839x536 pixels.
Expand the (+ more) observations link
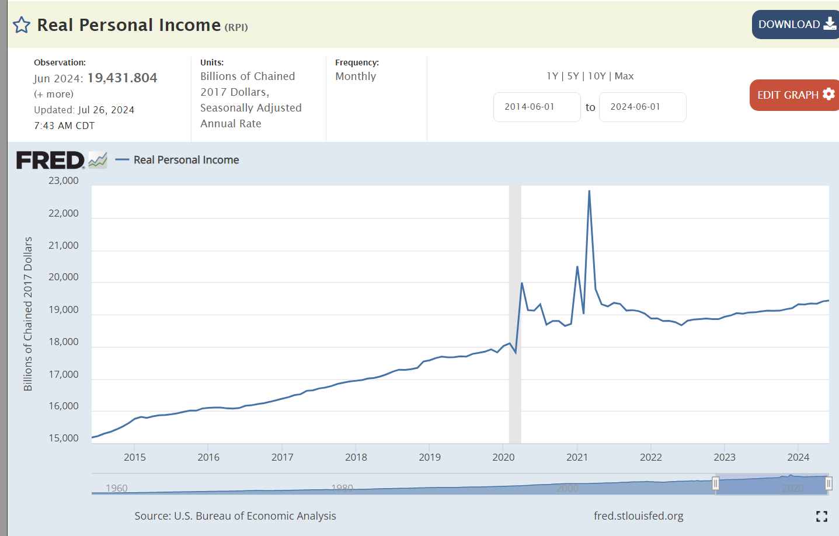pyautogui.click(x=54, y=94)
